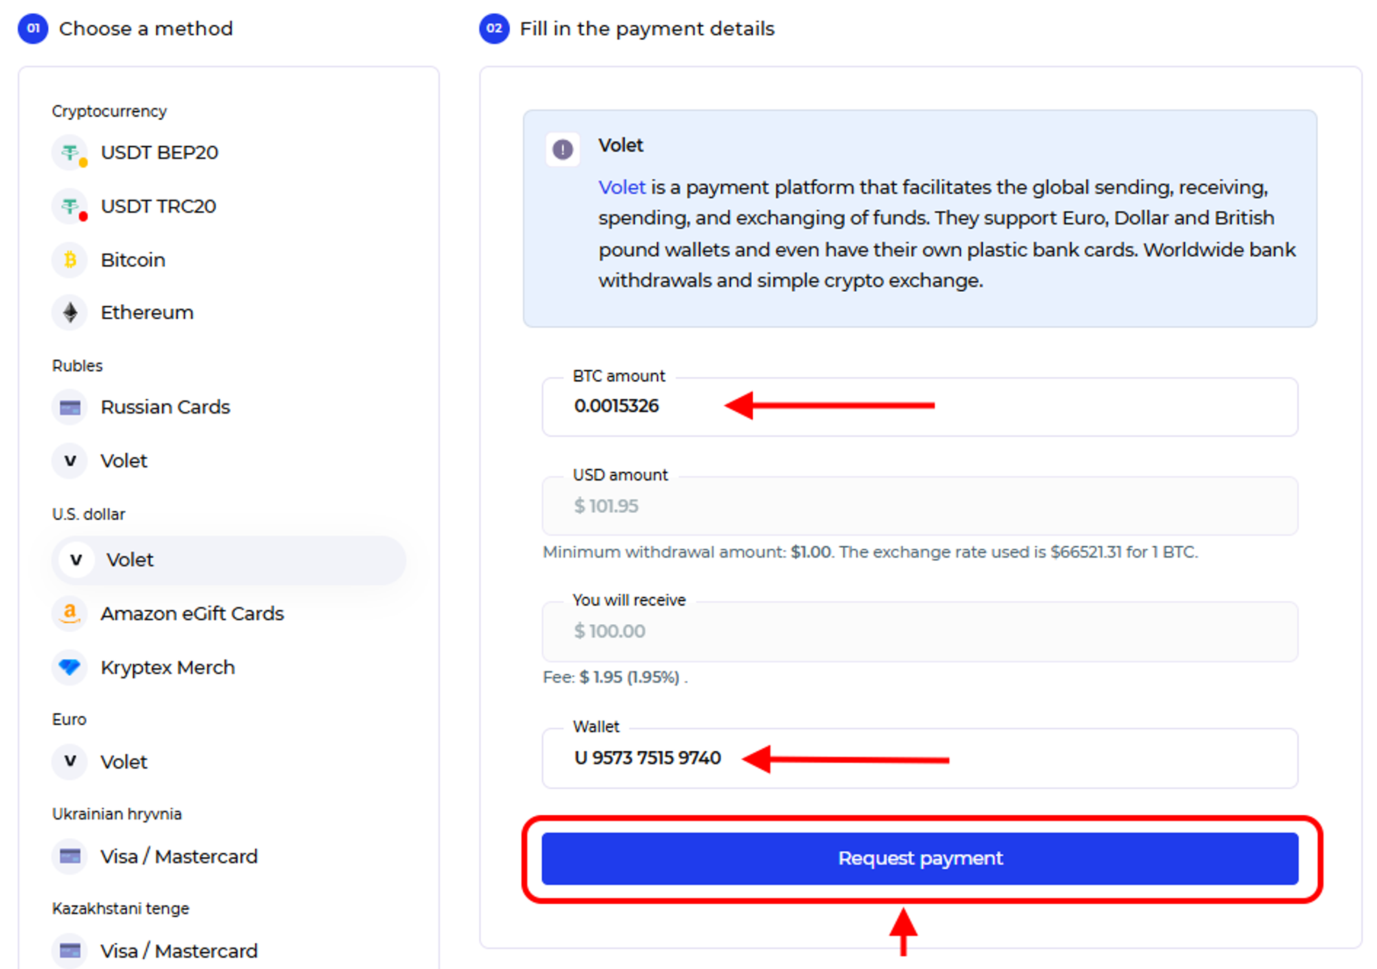This screenshot has height=969, width=1377.
Task: Pick the Ethereum payout method label
Action: [x=147, y=312]
